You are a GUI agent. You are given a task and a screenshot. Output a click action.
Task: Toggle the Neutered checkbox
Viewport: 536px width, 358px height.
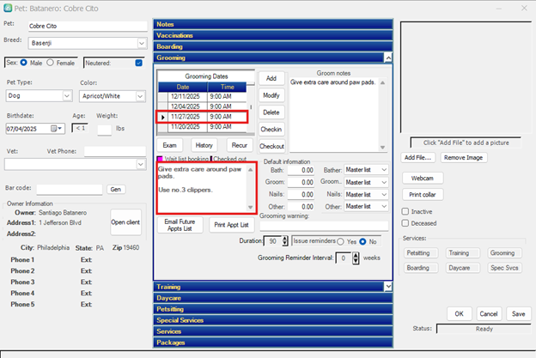click(138, 63)
